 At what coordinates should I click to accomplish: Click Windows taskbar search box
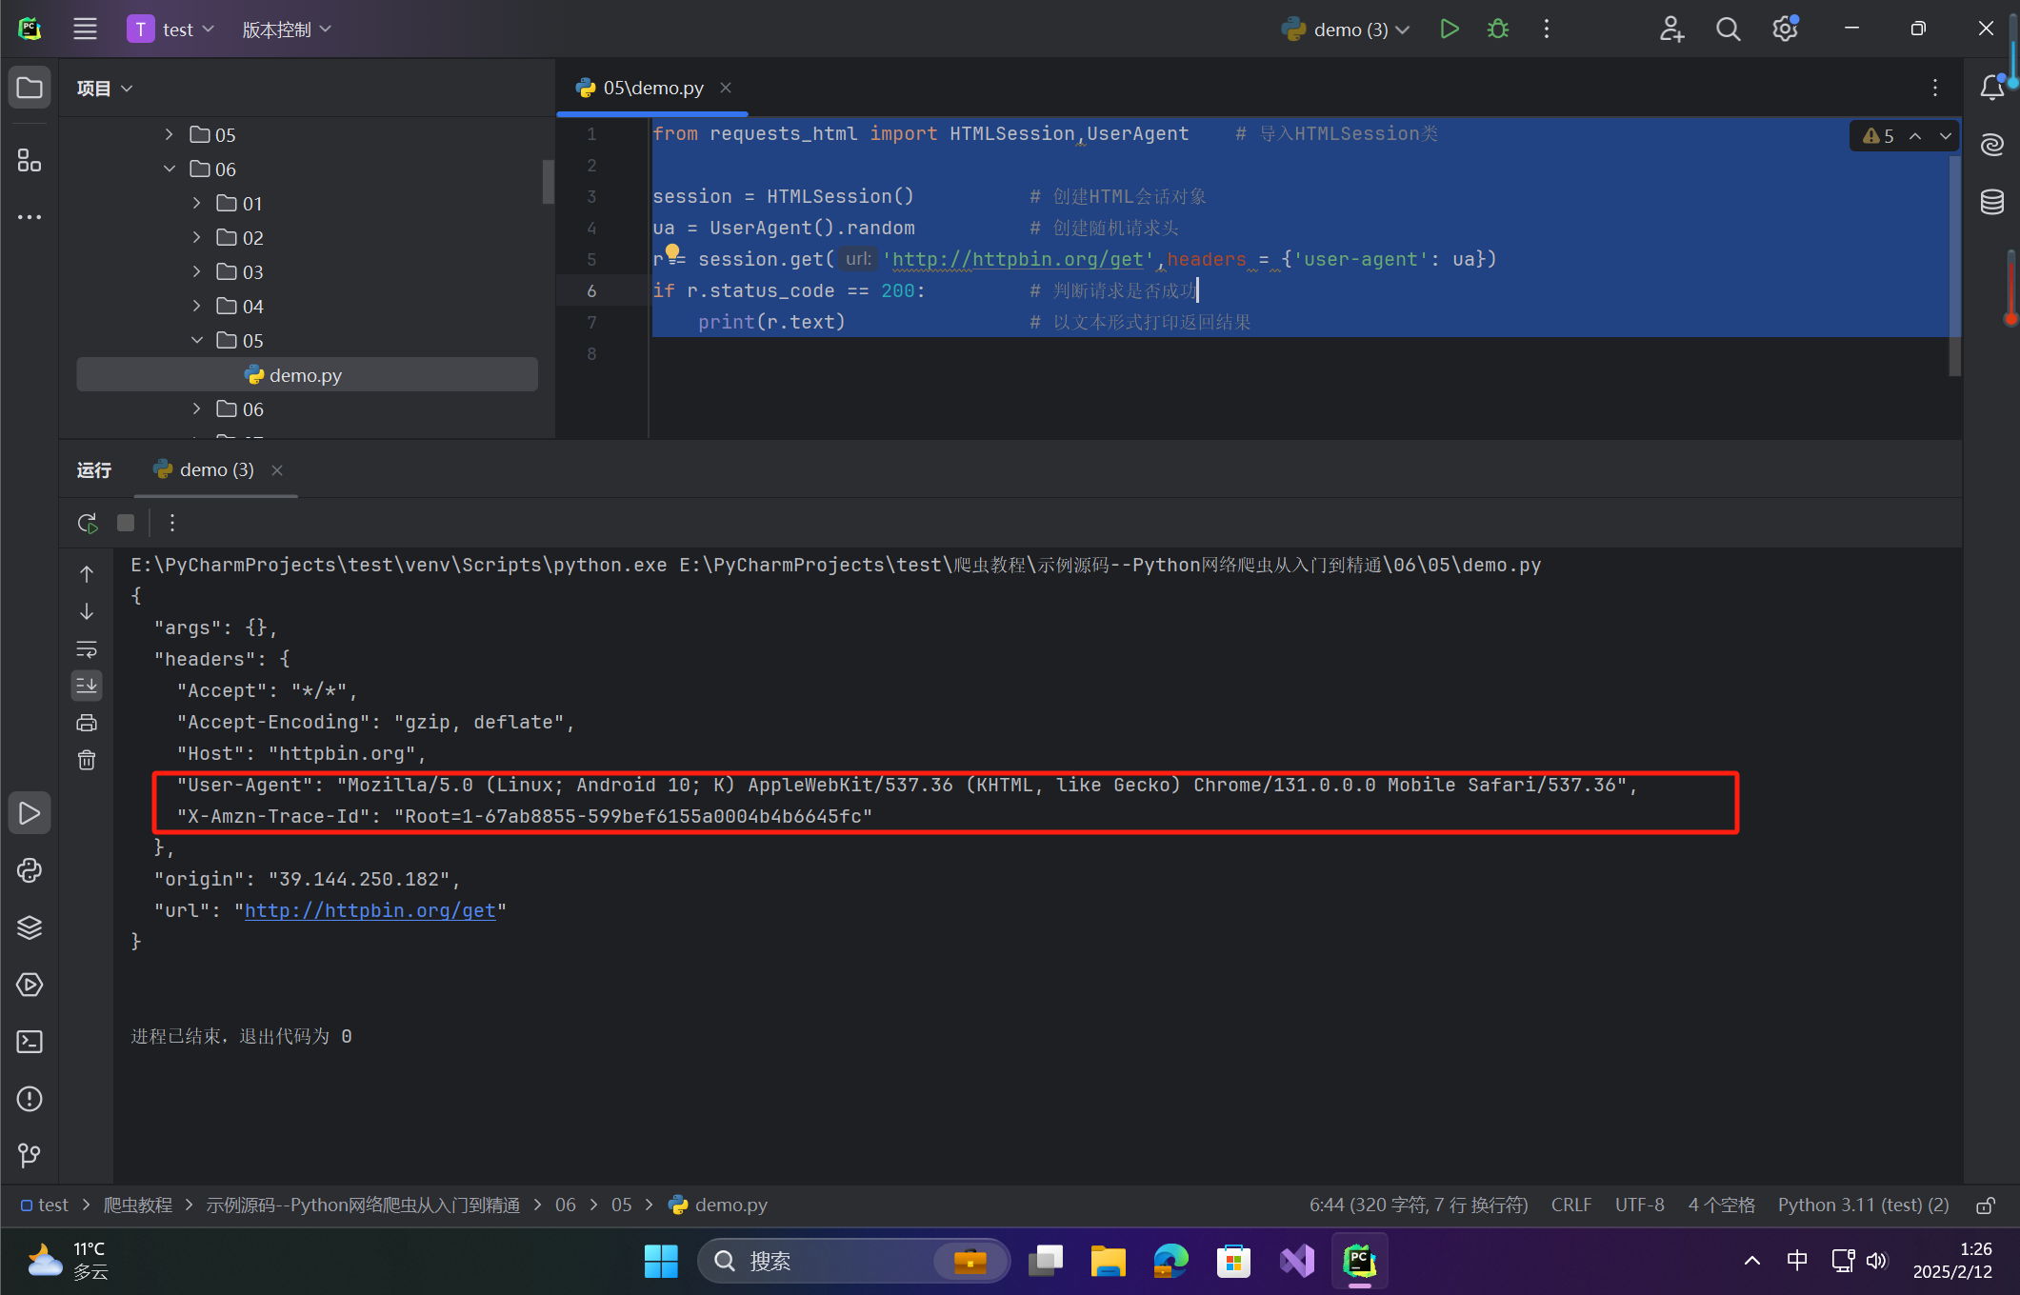click(853, 1261)
